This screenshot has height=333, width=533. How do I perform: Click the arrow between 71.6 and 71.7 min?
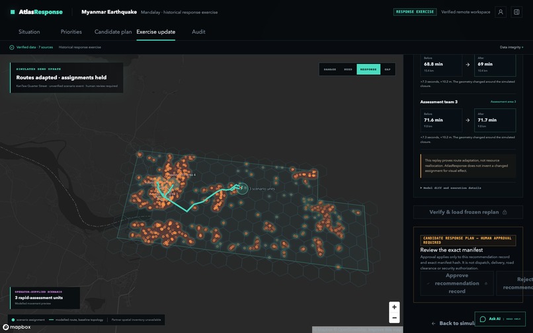point(468,120)
